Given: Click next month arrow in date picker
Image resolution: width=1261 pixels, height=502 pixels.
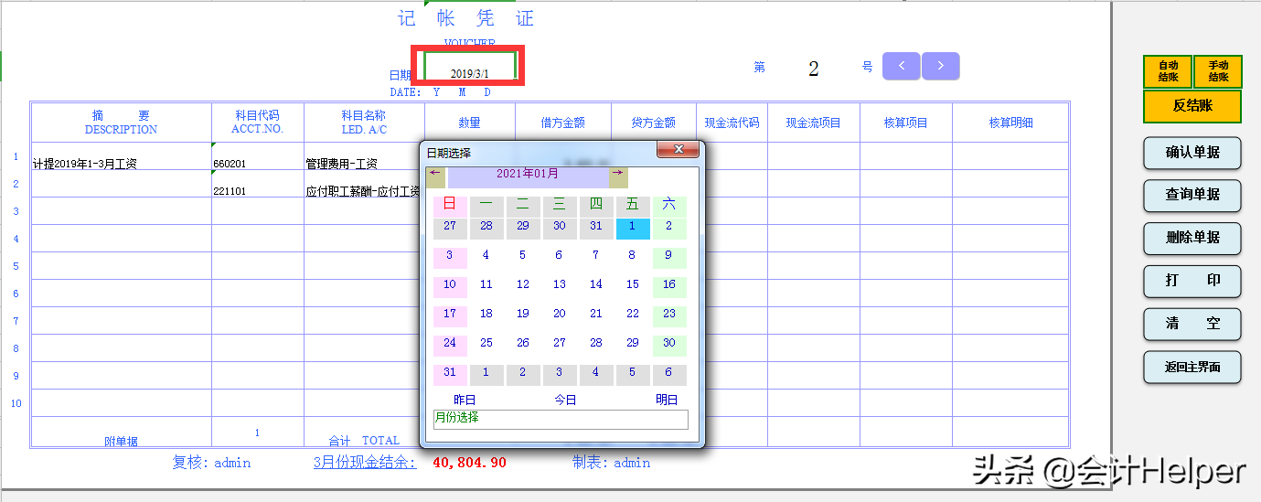Looking at the screenshot, I should [619, 174].
